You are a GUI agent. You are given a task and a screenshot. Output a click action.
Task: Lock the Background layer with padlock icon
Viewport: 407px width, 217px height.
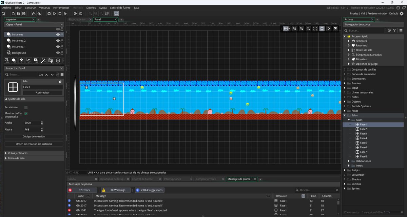pos(62,53)
